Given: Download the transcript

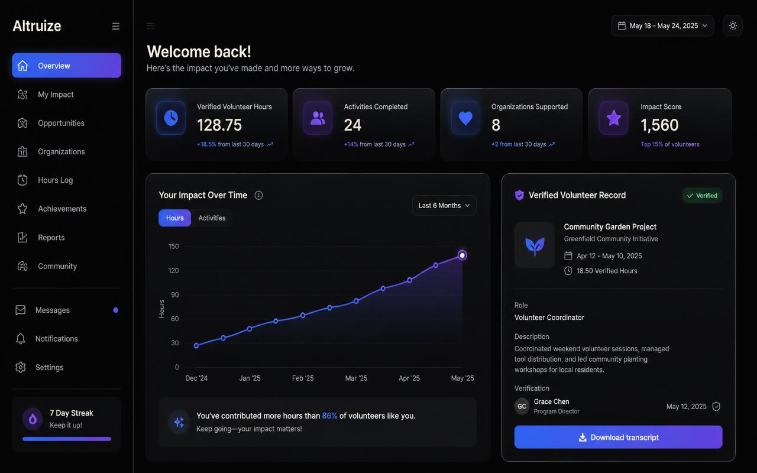Looking at the screenshot, I should click(618, 437).
